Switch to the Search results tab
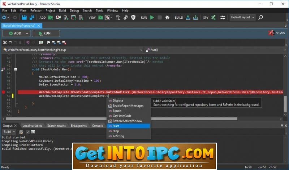This screenshot has height=170, width=289. coord(56,126)
